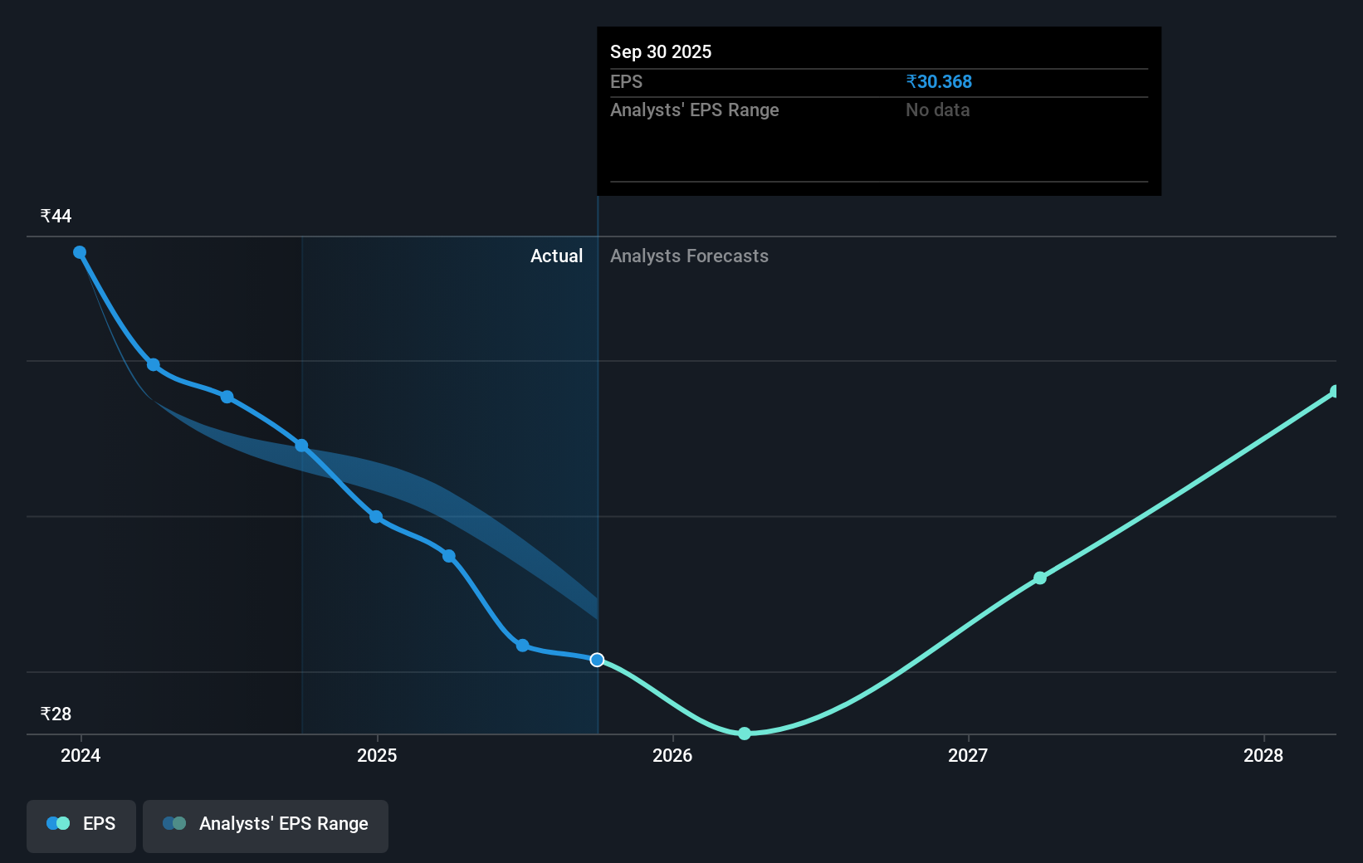Click the No data label

(x=937, y=110)
